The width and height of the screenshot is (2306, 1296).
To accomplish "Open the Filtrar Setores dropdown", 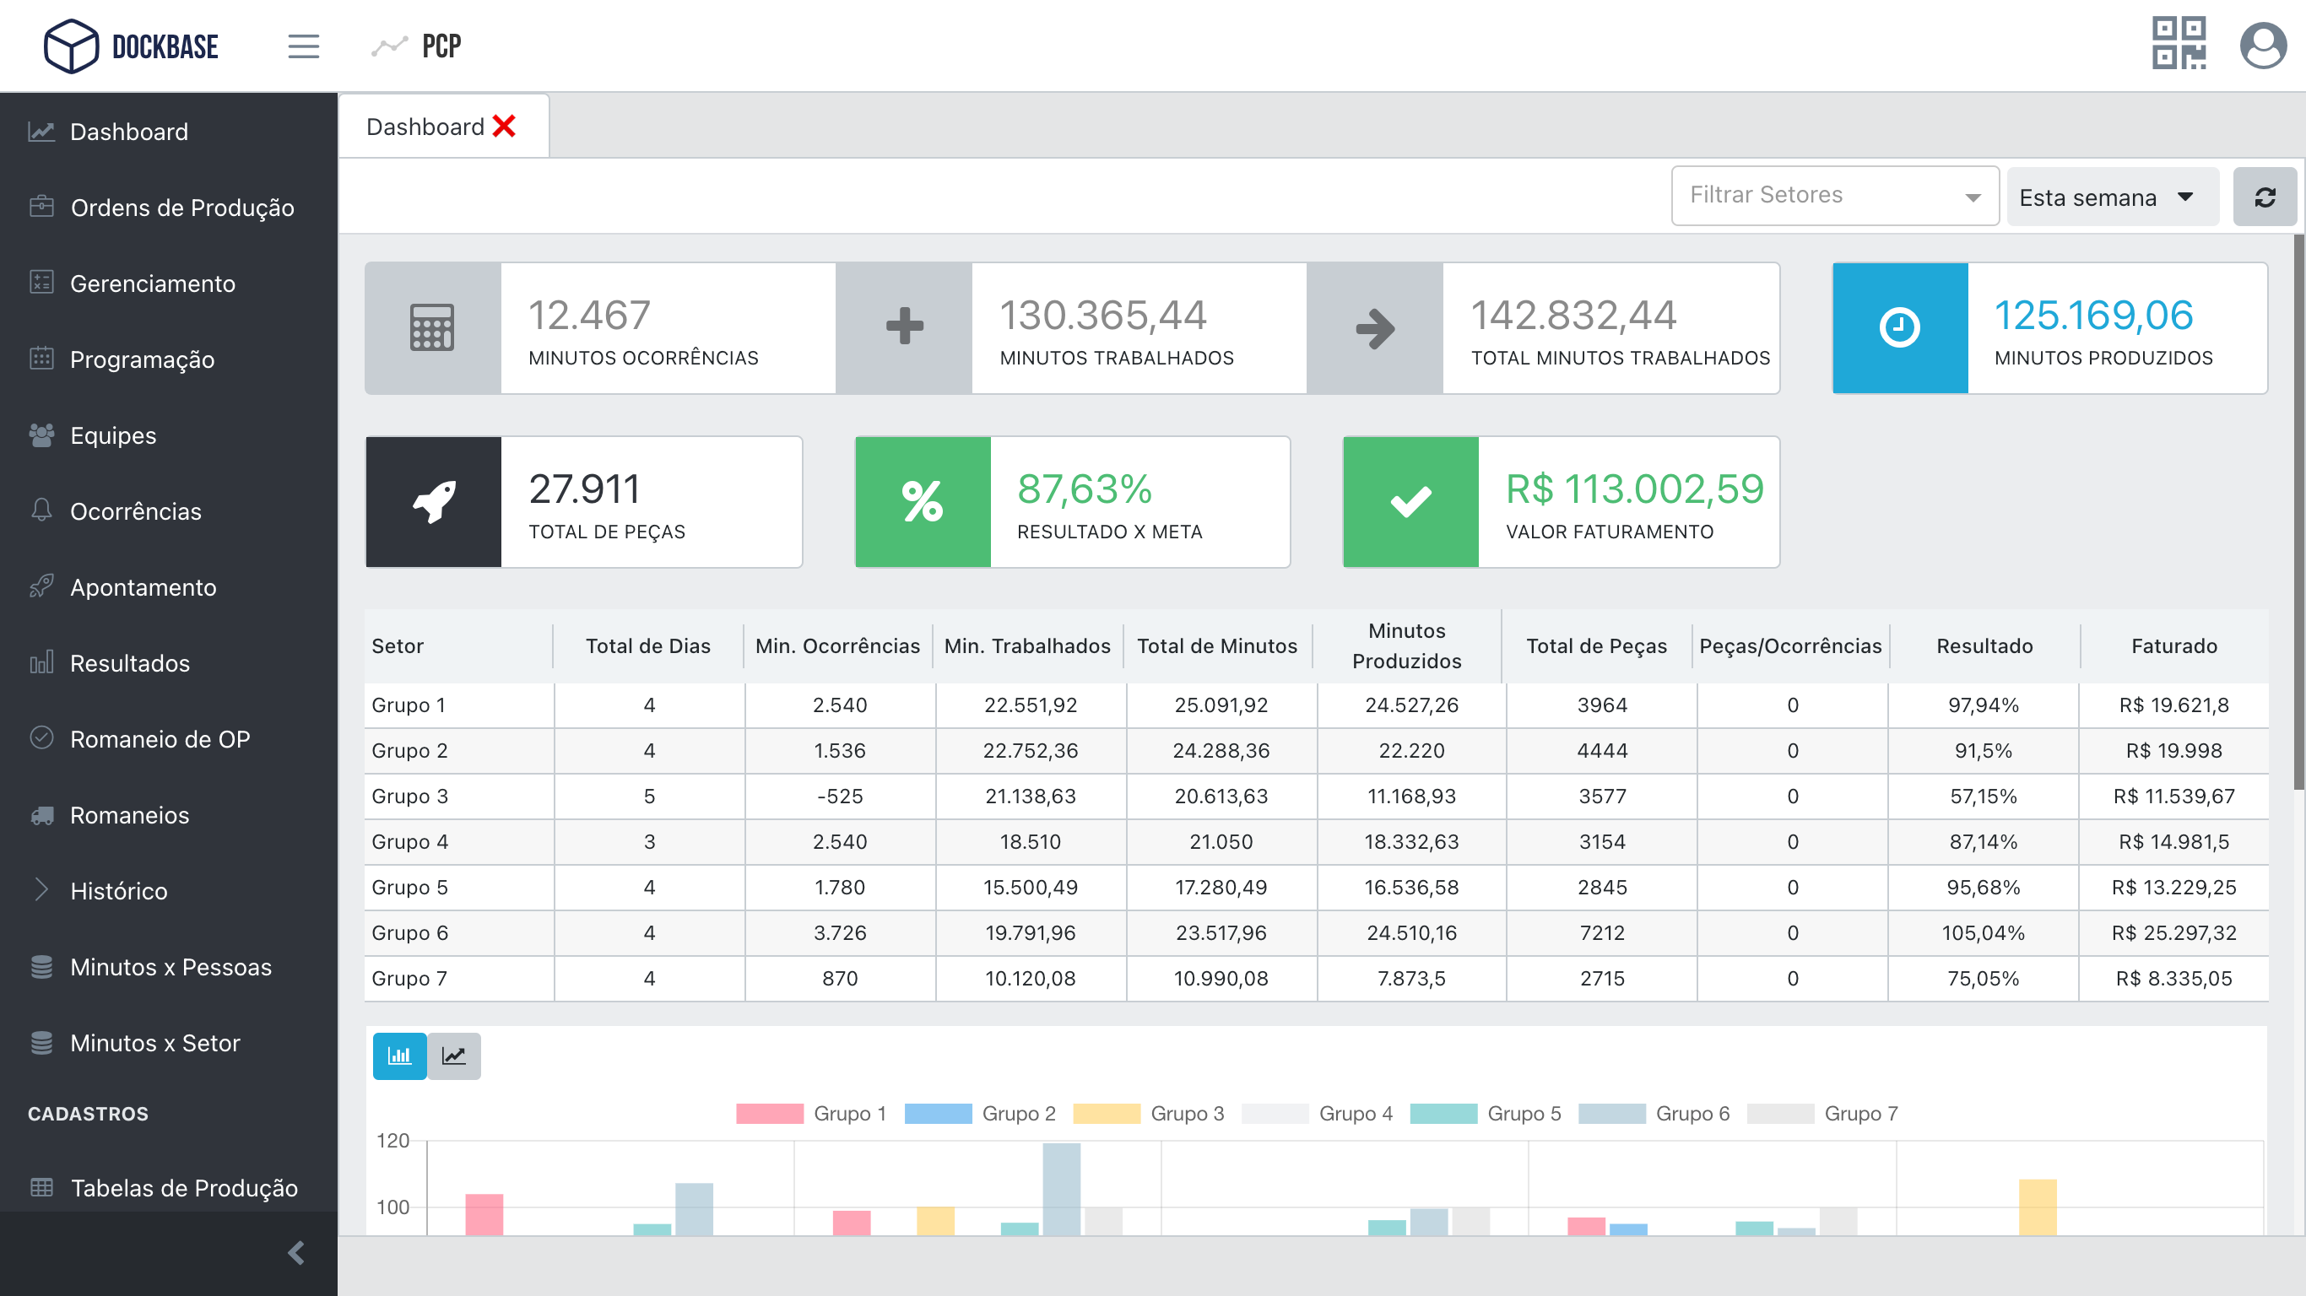I will coord(1833,195).
